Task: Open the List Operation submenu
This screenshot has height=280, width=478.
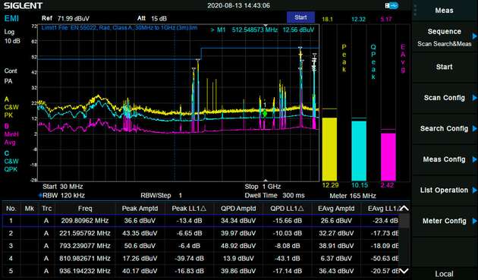Action: pos(444,190)
